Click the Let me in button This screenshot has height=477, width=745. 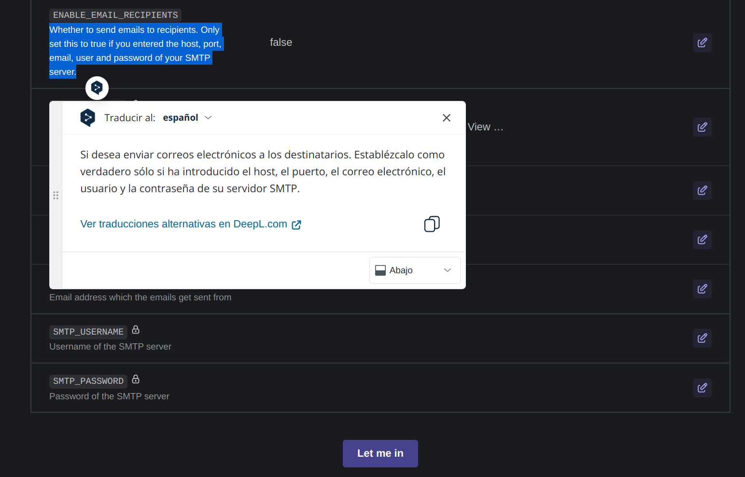coord(380,453)
